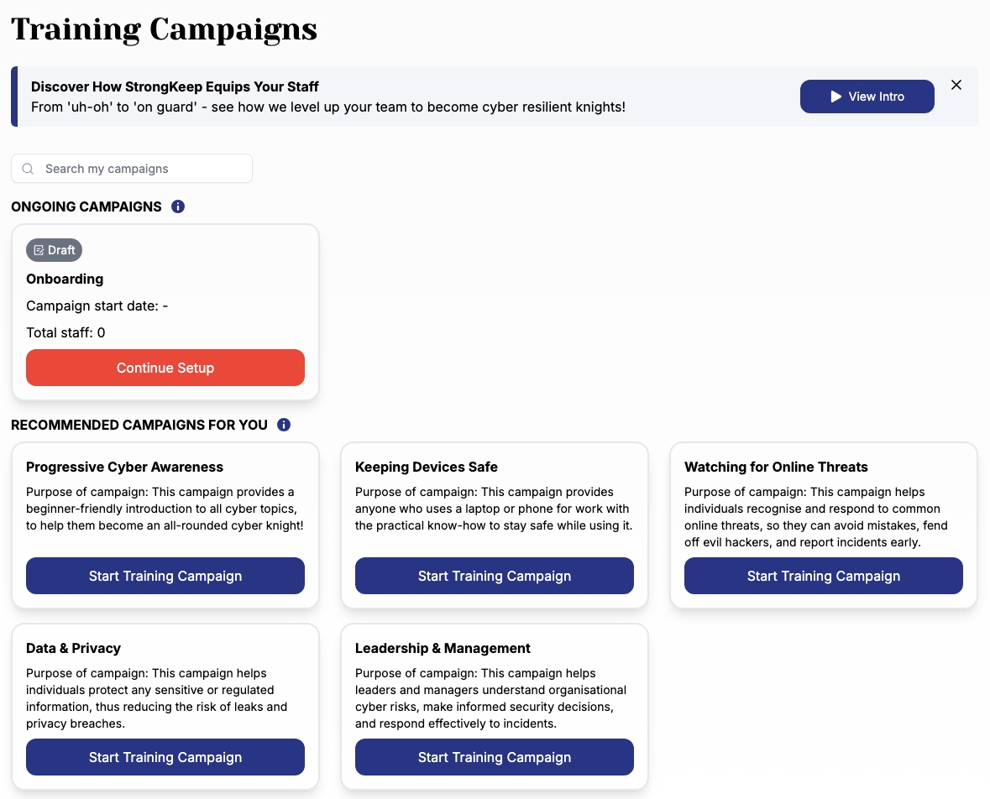Click the Draft badge on Onboarding
This screenshot has width=990, height=799.
(x=55, y=250)
